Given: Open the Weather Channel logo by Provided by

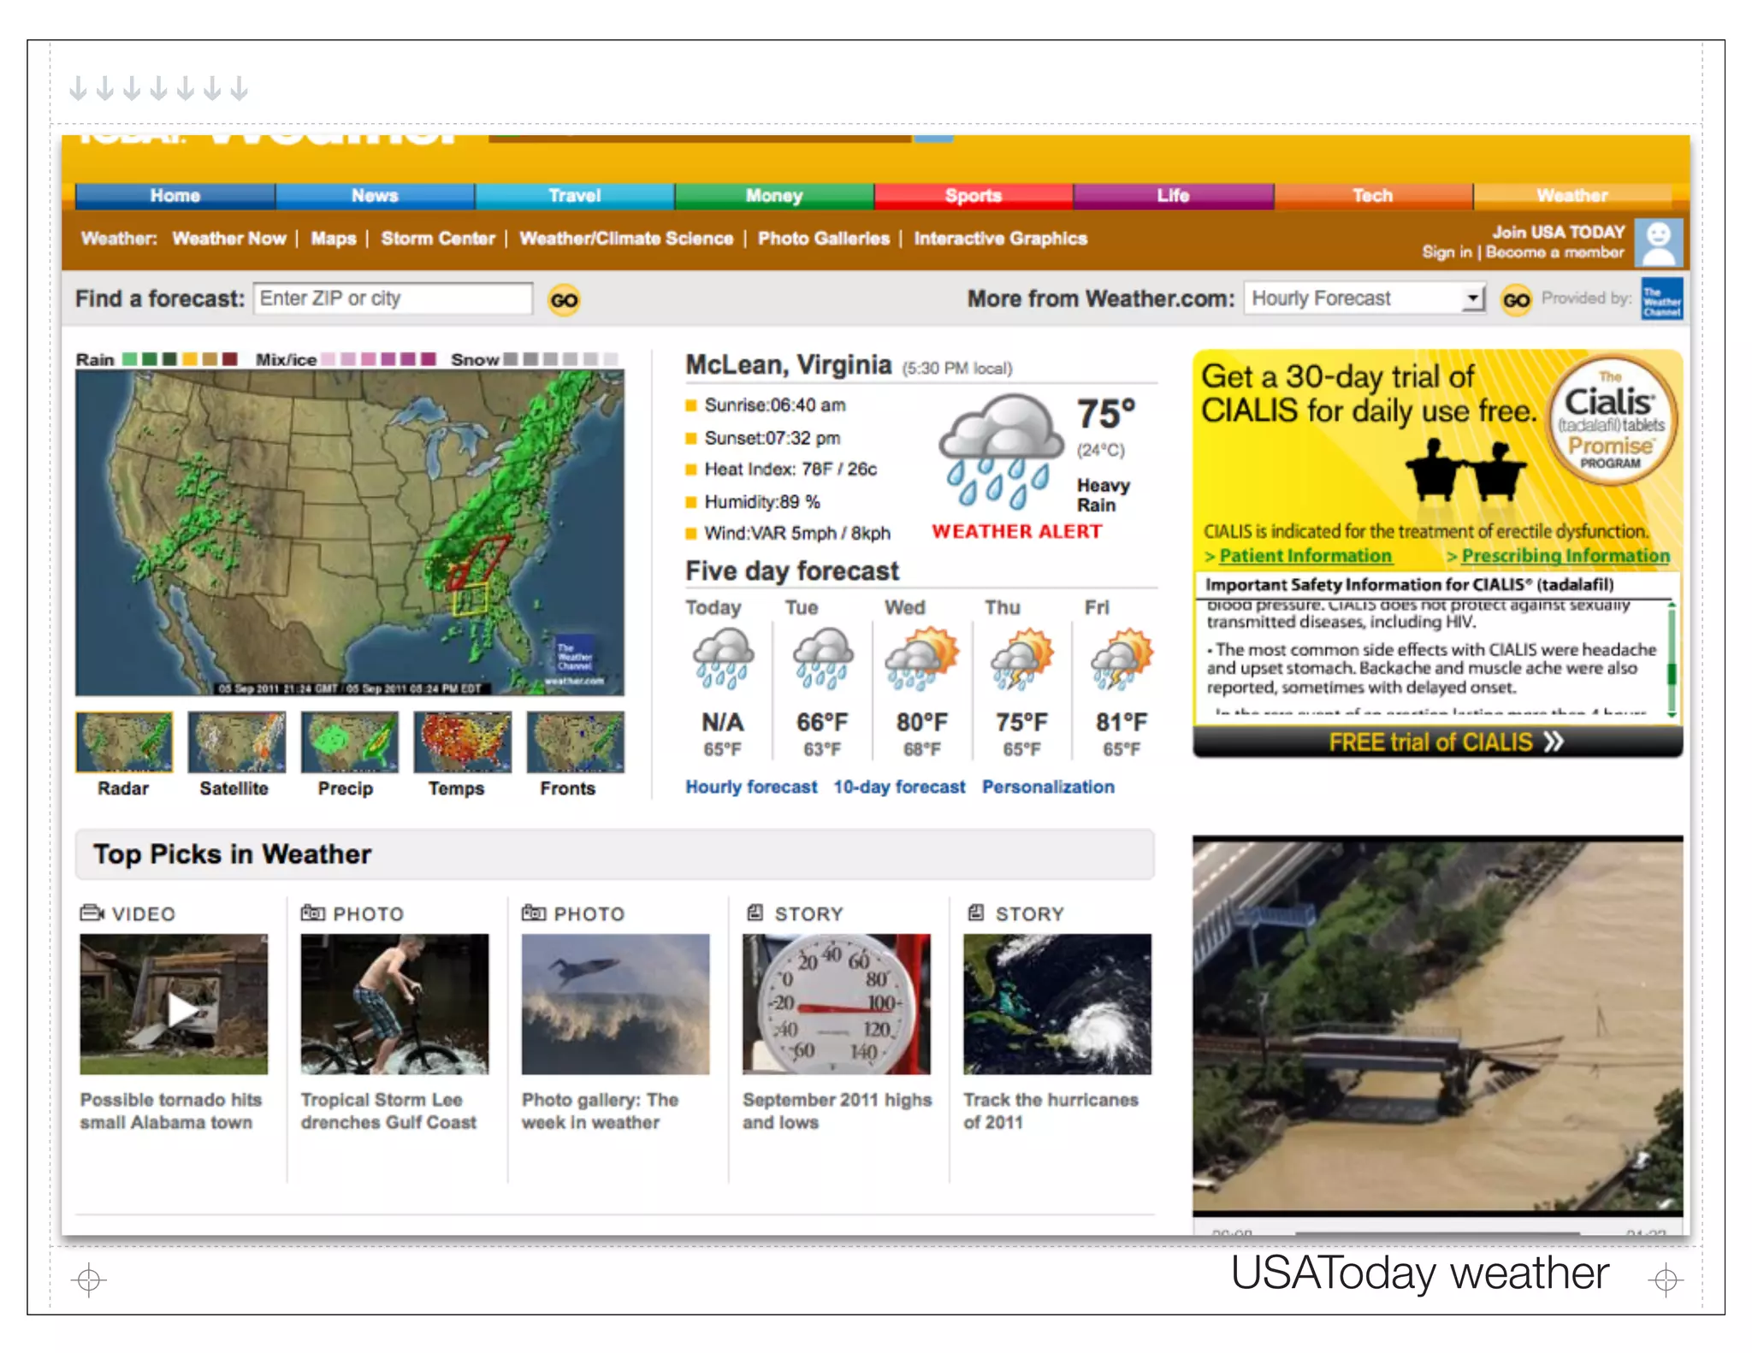Looking at the screenshot, I should [x=1661, y=298].
